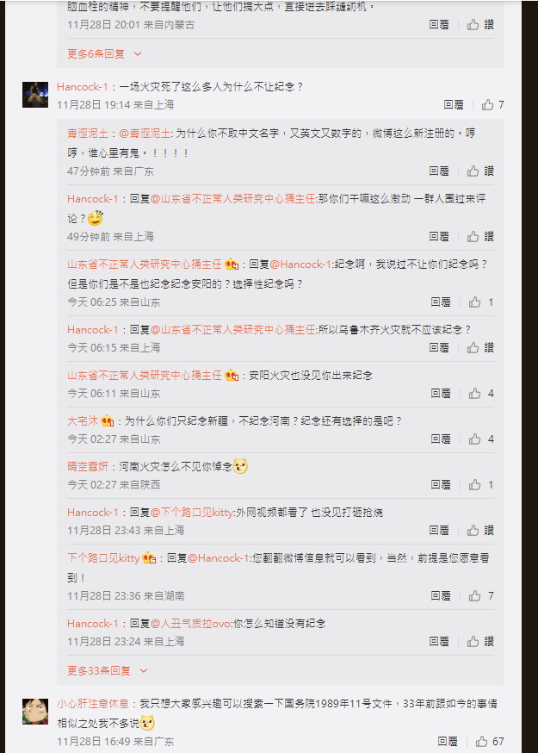Like Hancock-1's reply posted 11月28日 23:24
The width and height of the screenshot is (538, 753).
(473, 641)
